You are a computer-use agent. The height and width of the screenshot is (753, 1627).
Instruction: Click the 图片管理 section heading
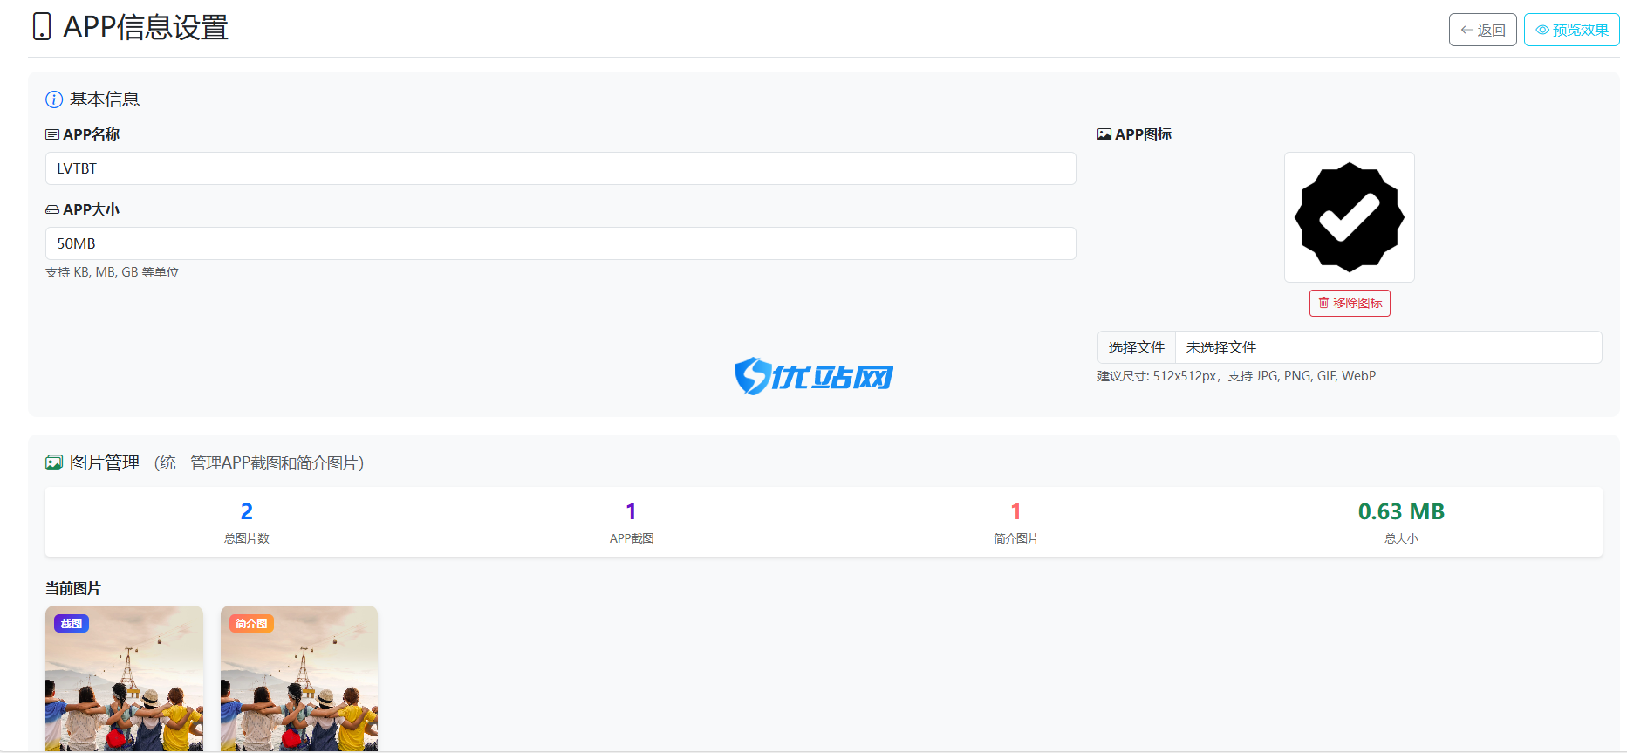pos(105,462)
